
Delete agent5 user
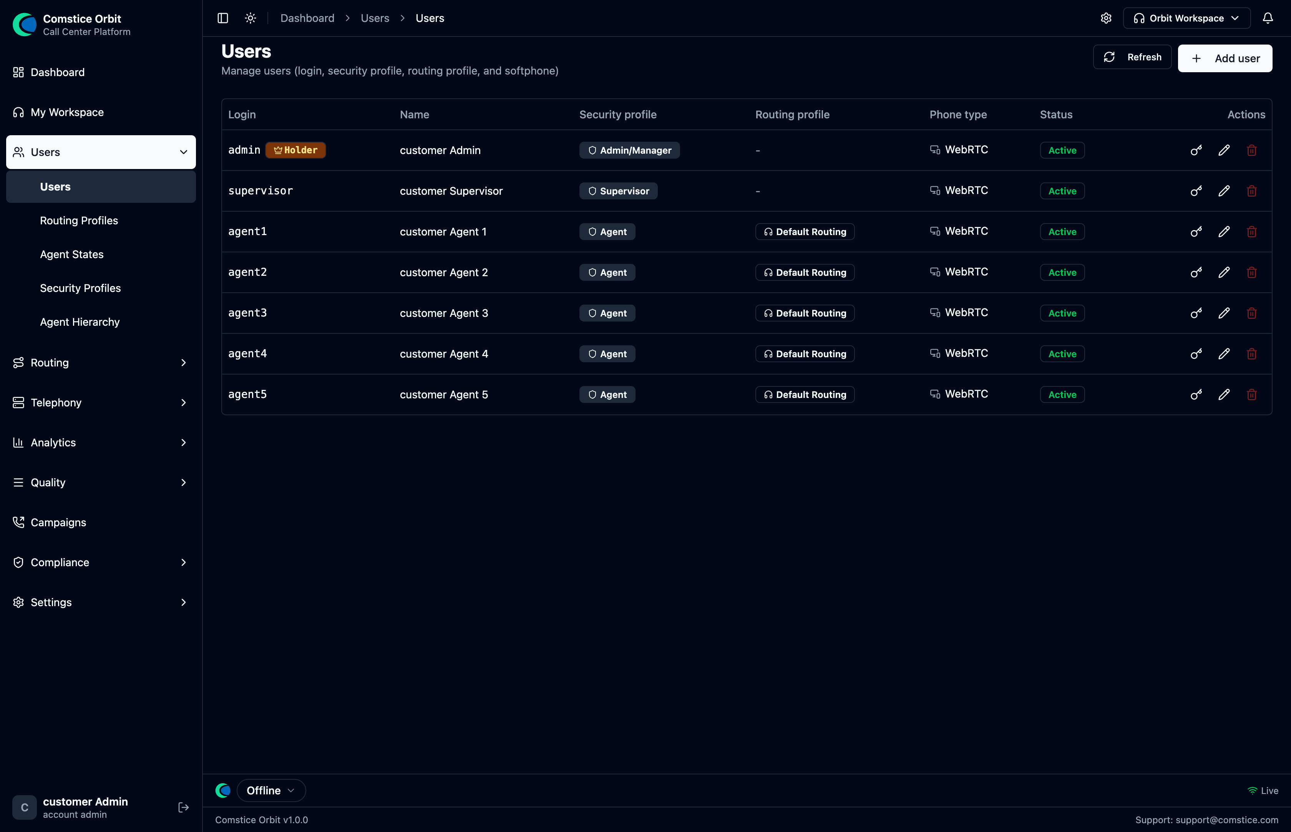click(1251, 394)
